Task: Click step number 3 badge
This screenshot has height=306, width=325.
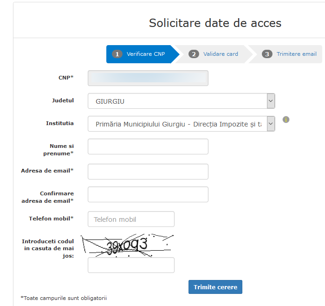Action: click(267, 54)
